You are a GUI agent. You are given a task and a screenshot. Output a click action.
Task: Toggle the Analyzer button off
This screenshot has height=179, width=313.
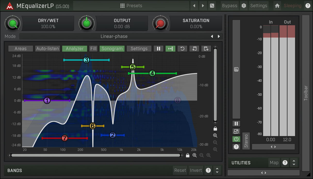click(75, 49)
